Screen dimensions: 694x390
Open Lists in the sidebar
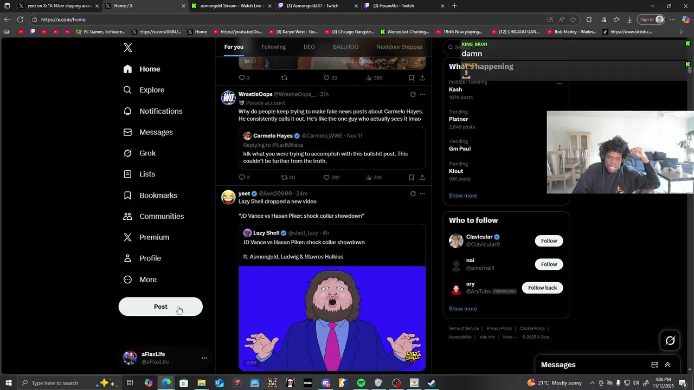click(x=139, y=174)
